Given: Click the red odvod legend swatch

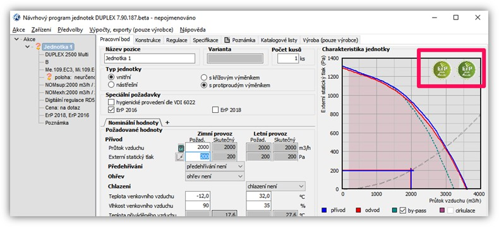Looking at the screenshot, I should coord(359,210).
